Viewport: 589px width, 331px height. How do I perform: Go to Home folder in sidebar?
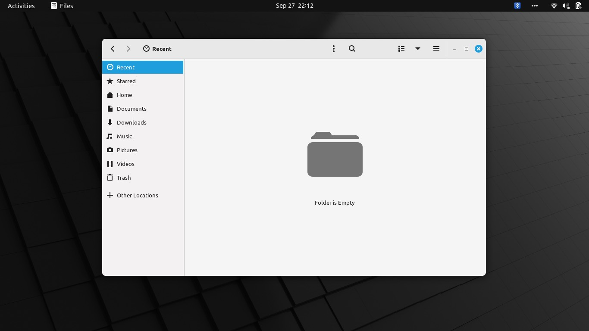pyautogui.click(x=124, y=95)
